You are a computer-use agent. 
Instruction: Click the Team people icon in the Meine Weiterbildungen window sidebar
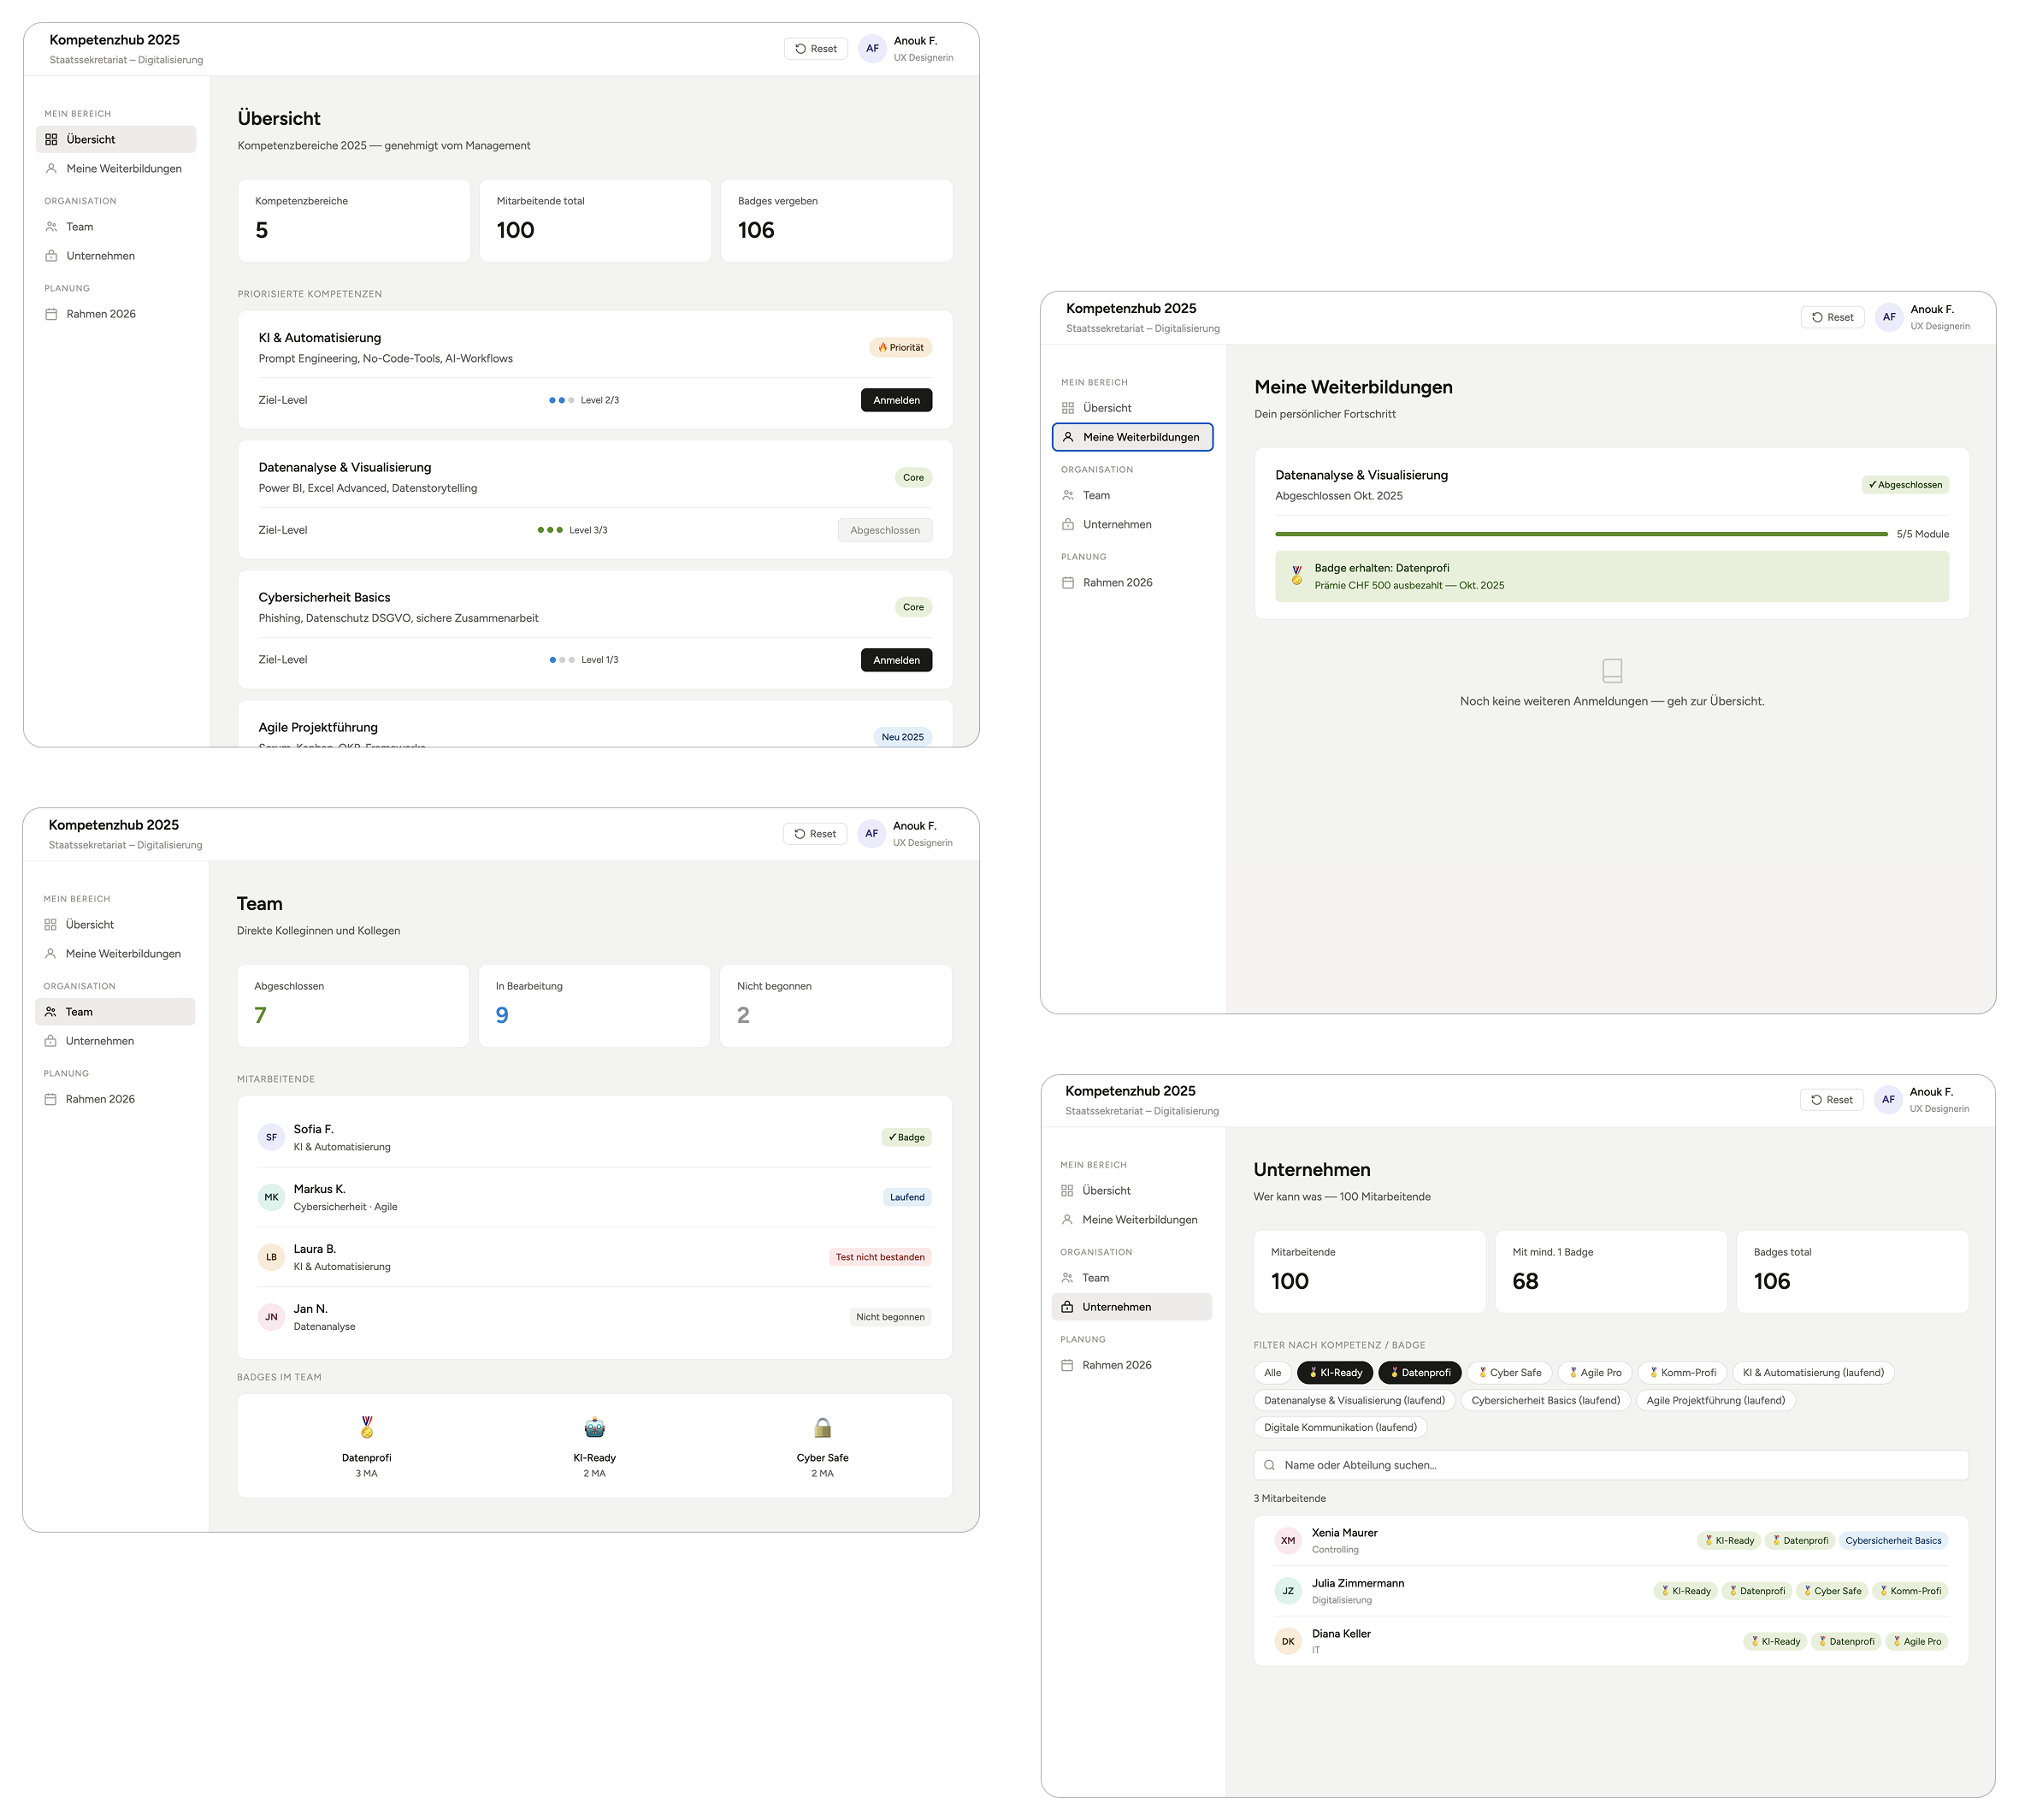click(1068, 495)
